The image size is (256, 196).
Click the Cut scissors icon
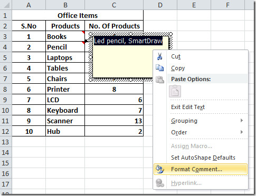click(x=160, y=56)
